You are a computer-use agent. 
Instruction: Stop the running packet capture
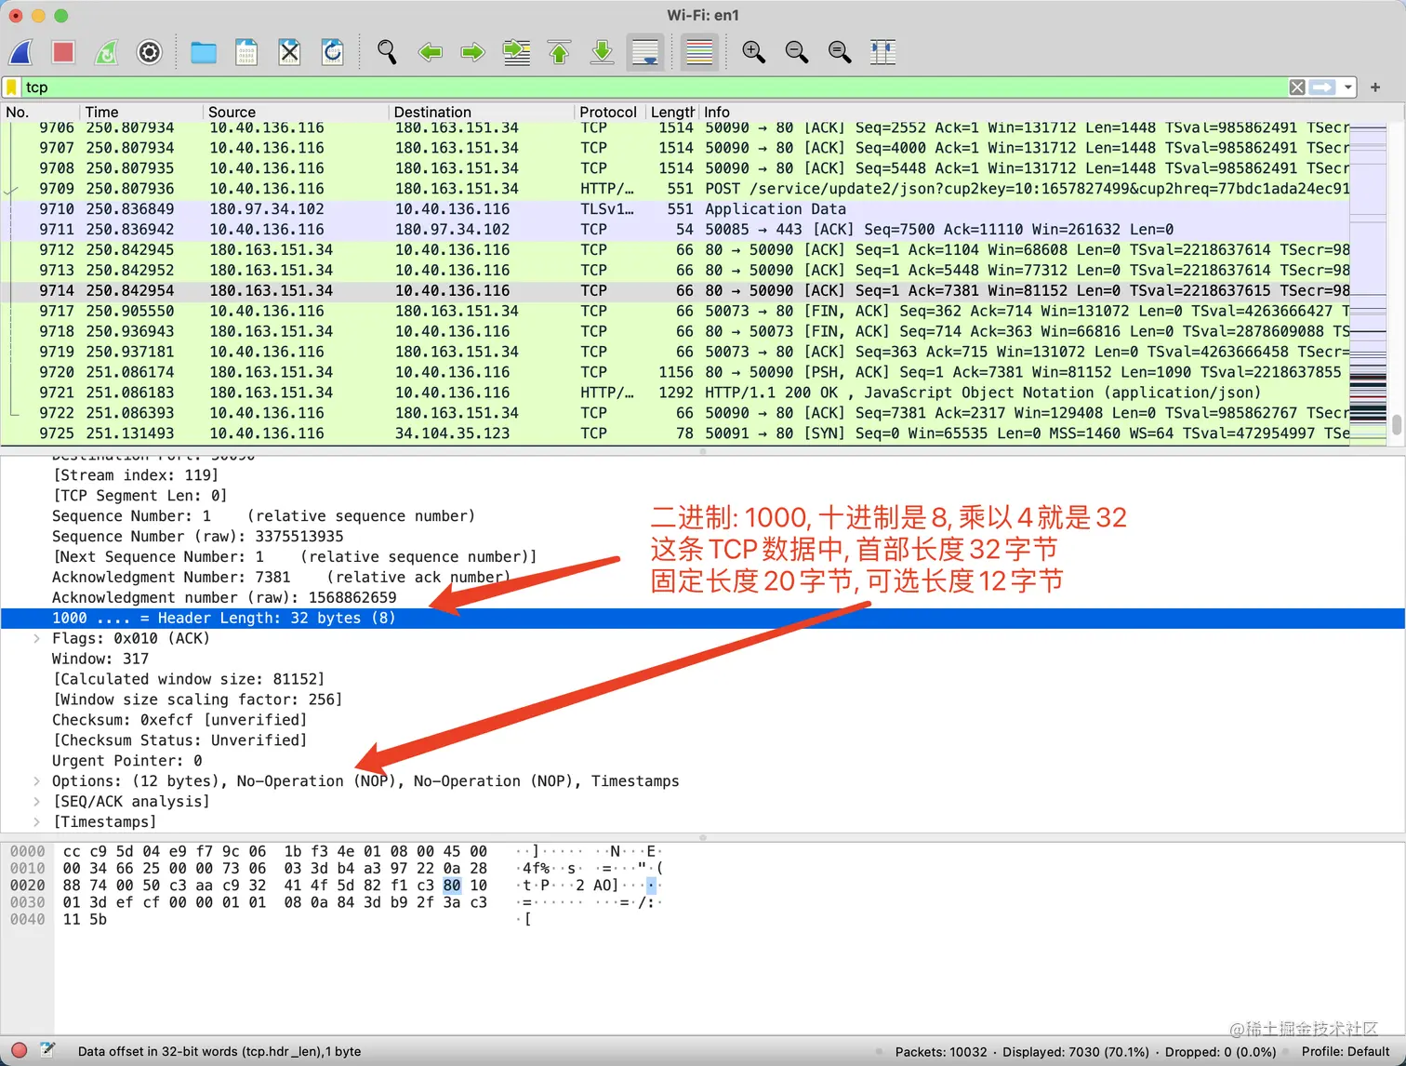63,52
